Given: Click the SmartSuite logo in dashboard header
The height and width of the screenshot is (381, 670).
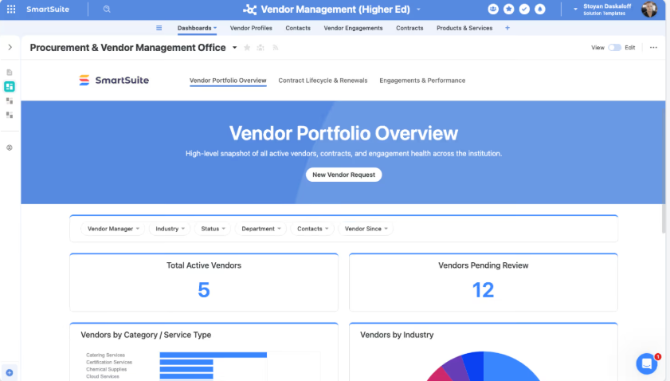Looking at the screenshot, I should [114, 80].
